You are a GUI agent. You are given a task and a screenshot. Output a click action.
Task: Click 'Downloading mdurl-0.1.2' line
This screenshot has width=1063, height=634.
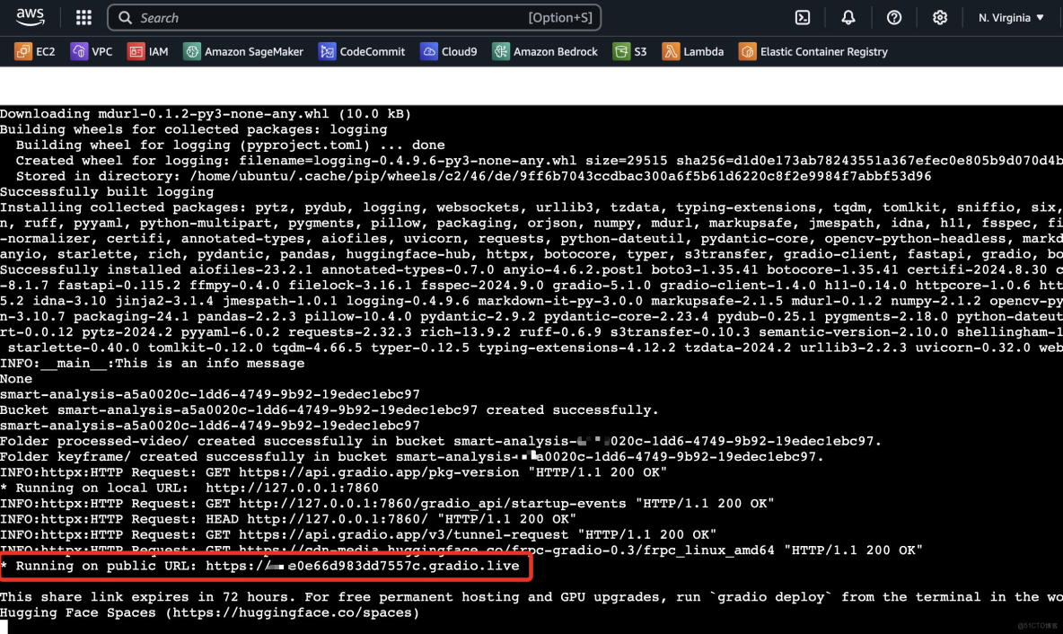pos(206,113)
